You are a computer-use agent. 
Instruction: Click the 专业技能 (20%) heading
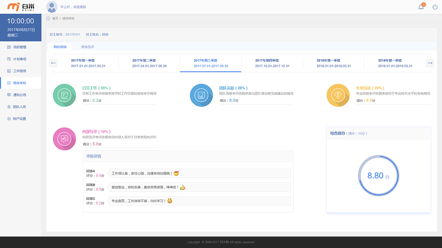point(370,88)
